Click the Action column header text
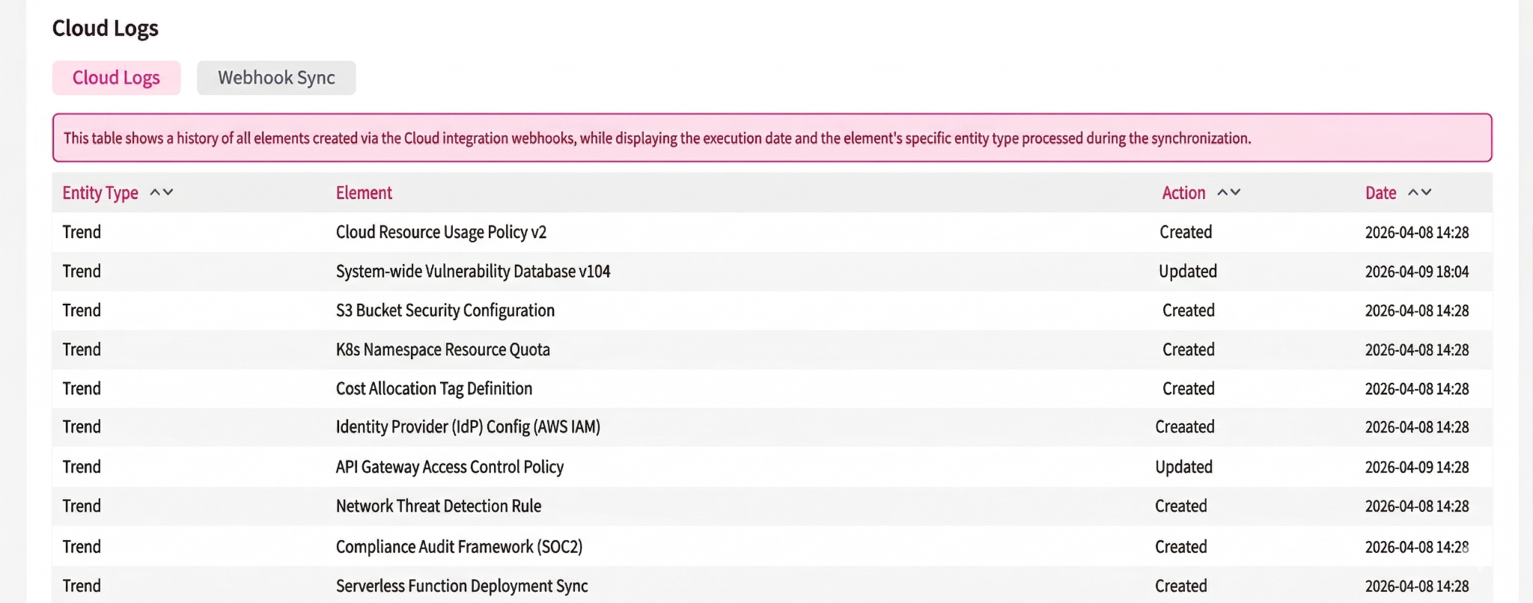This screenshot has height=603, width=1533. tap(1183, 193)
